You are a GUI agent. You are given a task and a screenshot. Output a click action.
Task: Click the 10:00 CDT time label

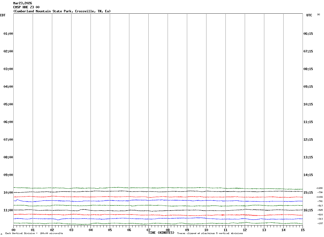point(8,193)
